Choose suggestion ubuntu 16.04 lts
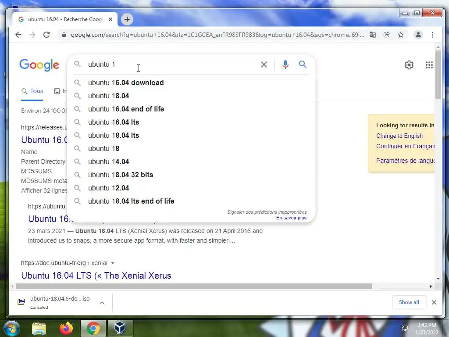 tap(191, 122)
